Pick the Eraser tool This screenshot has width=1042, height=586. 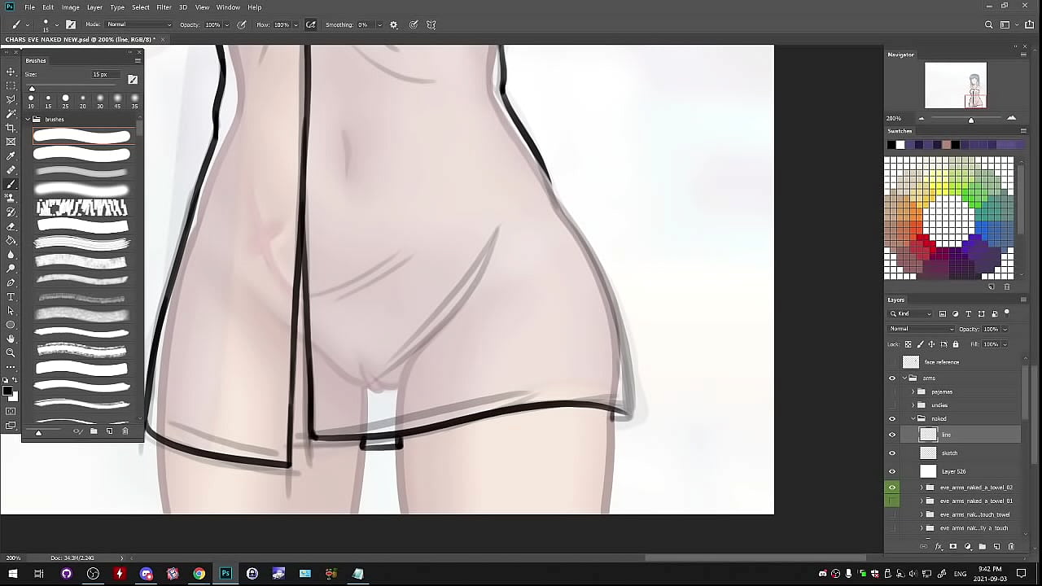pyautogui.click(x=11, y=226)
